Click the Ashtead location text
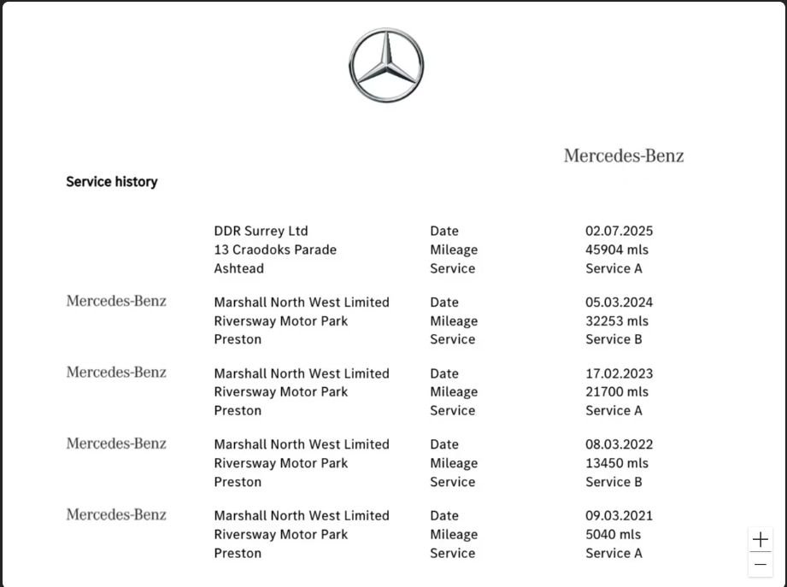Viewport: 787px width, 587px height. (239, 268)
